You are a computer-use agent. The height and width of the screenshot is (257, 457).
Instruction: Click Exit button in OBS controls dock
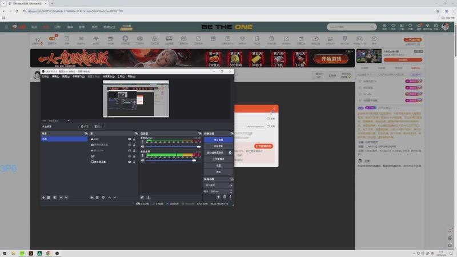218,172
